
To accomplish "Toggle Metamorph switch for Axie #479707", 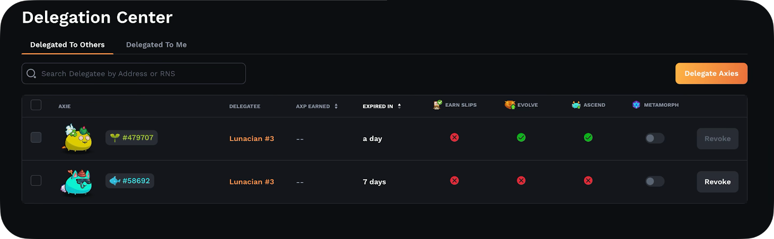I will tap(655, 139).
